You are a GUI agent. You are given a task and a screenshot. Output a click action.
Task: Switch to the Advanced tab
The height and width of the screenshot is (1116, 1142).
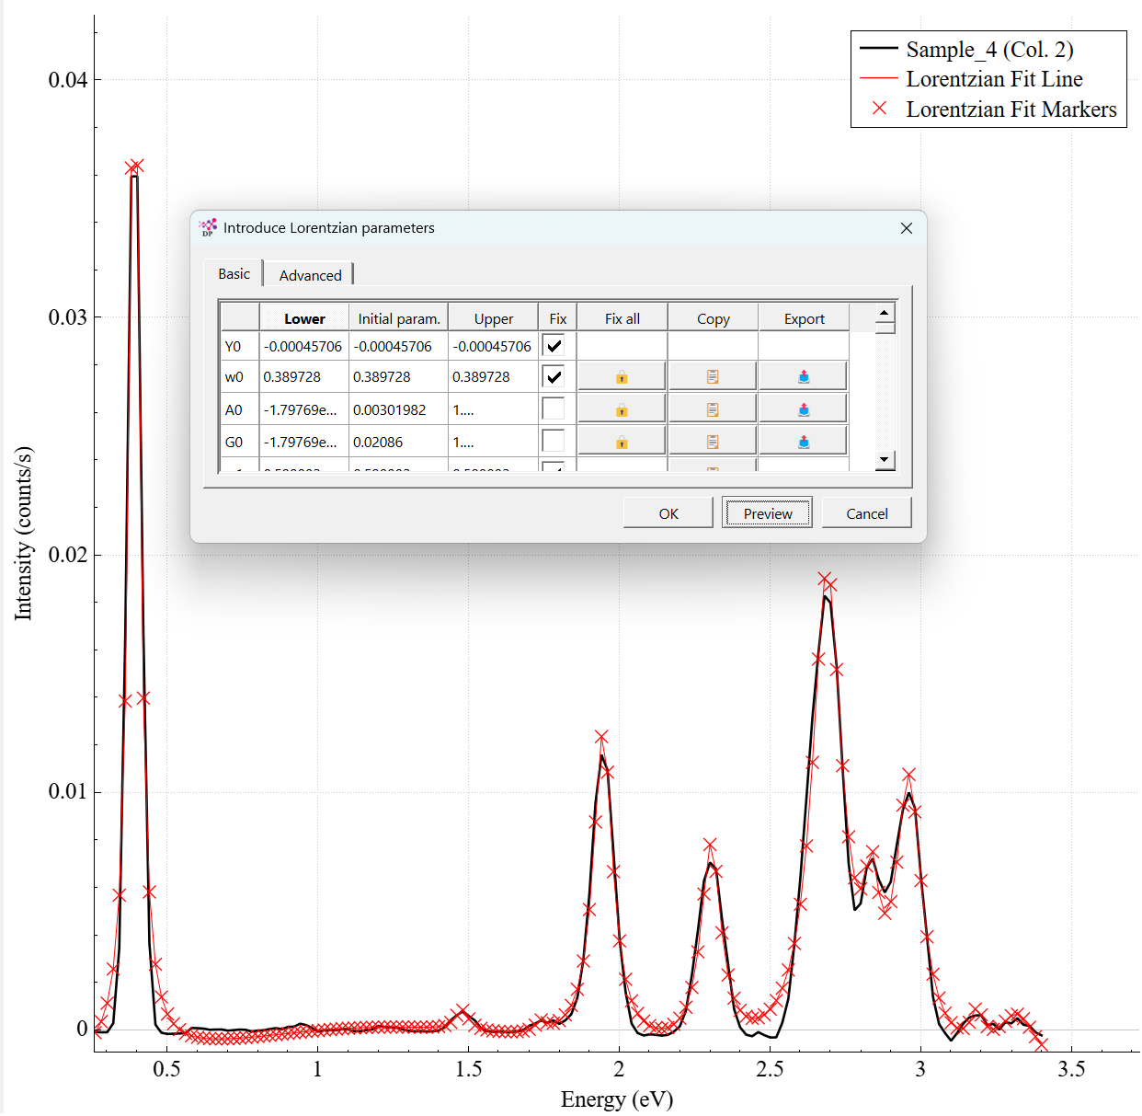click(x=309, y=274)
